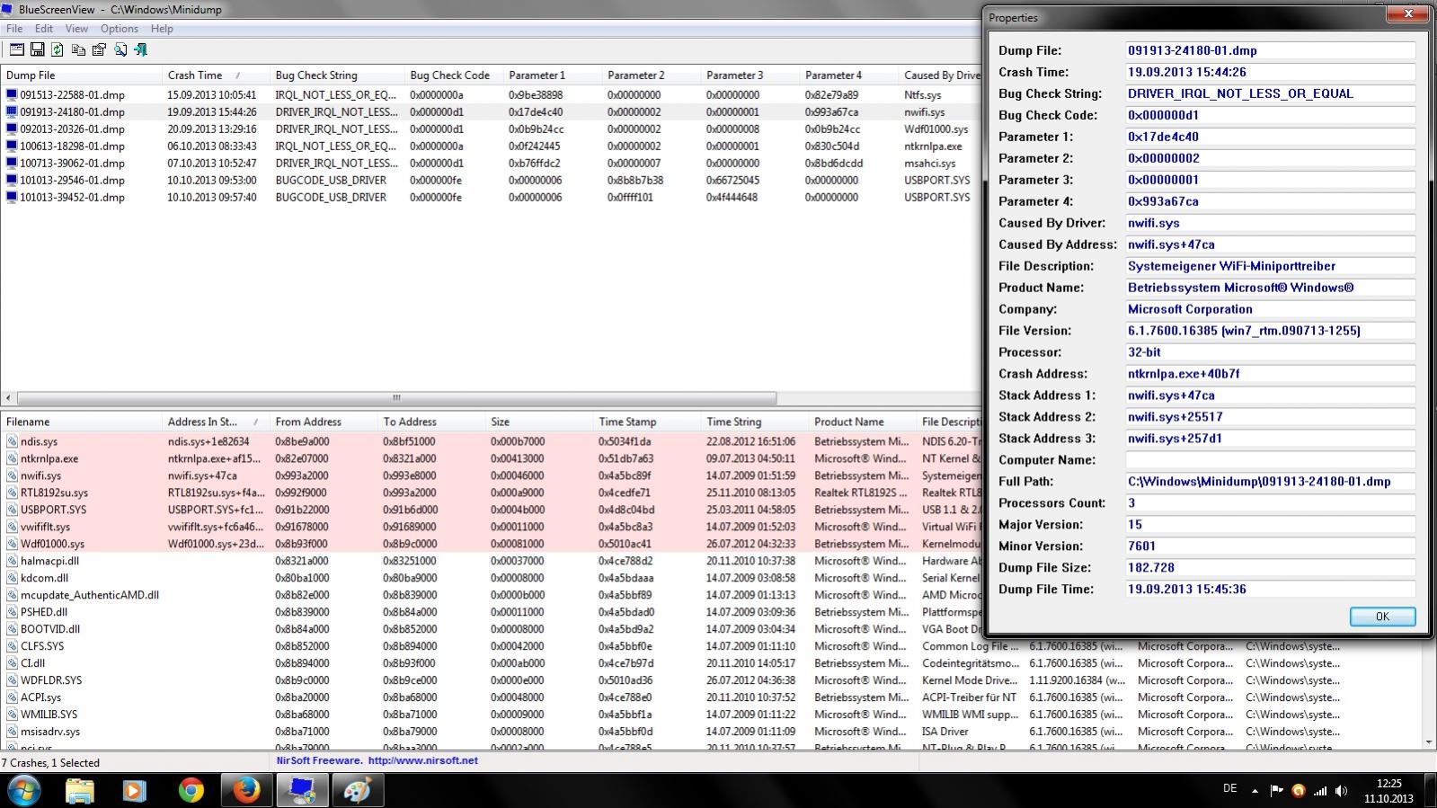Image resolution: width=1437 pixels, height=808 pixels.
Task: Sort by the Bug Check String header
Action: point(337,75)
